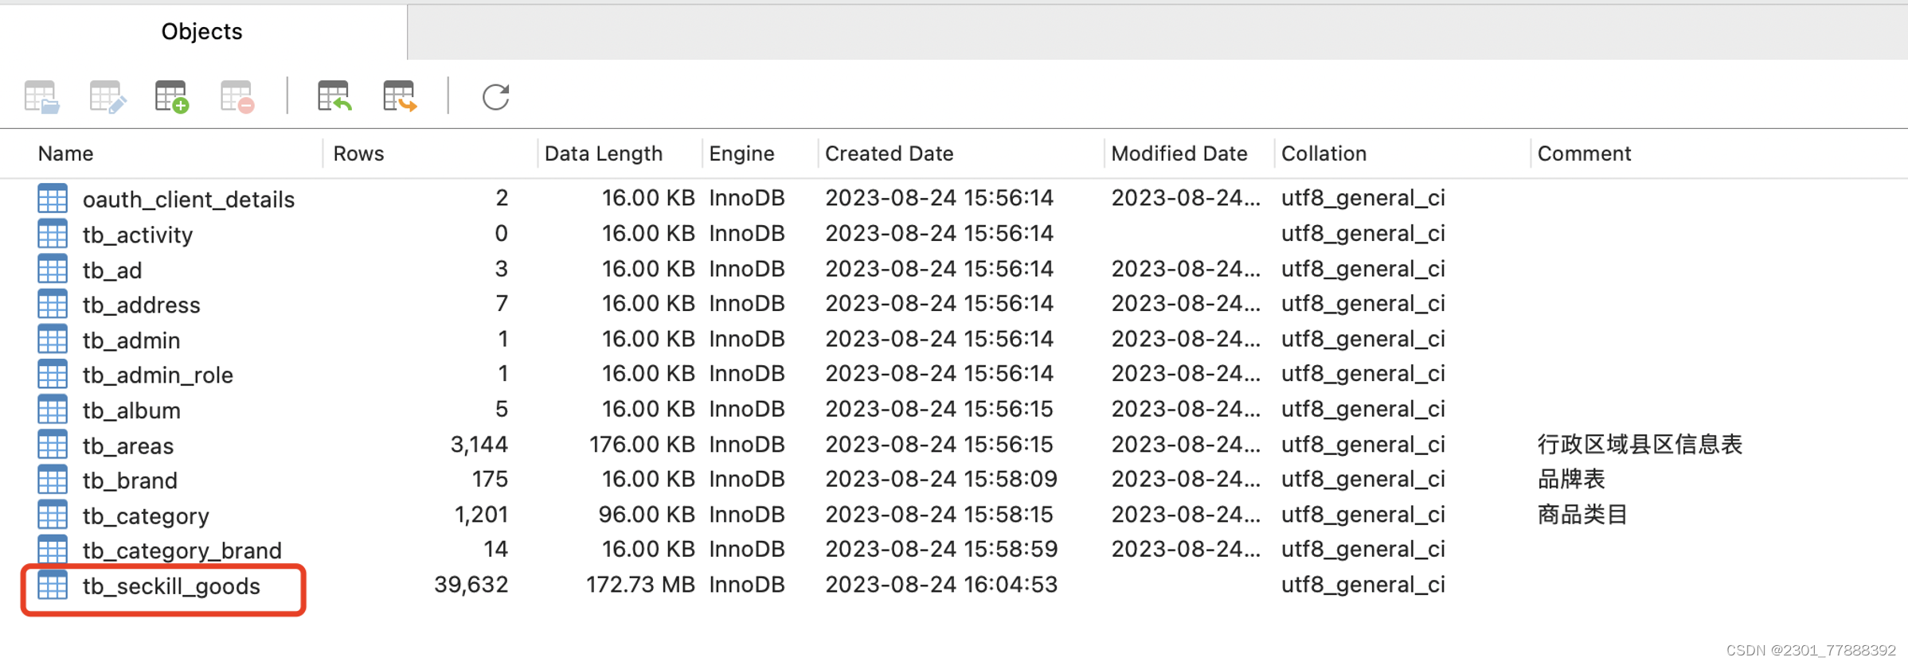Select the oauth_client_details table name

189,199
